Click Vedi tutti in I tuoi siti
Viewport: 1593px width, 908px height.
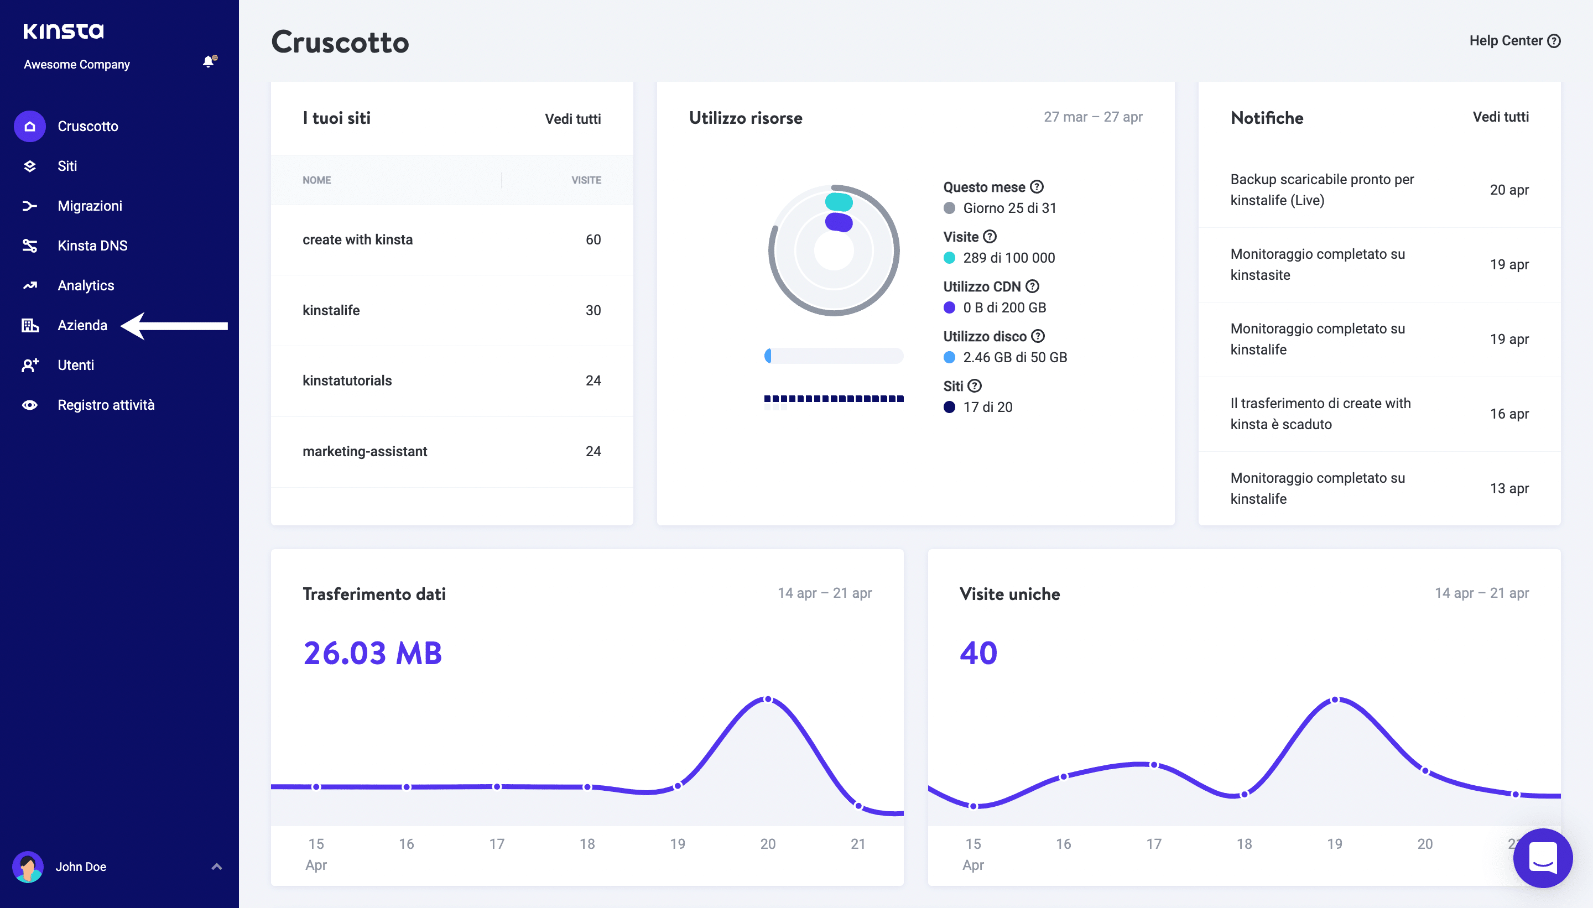(x=572, y=119)
